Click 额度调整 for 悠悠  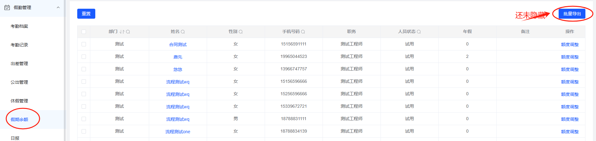tap(570, 69)
